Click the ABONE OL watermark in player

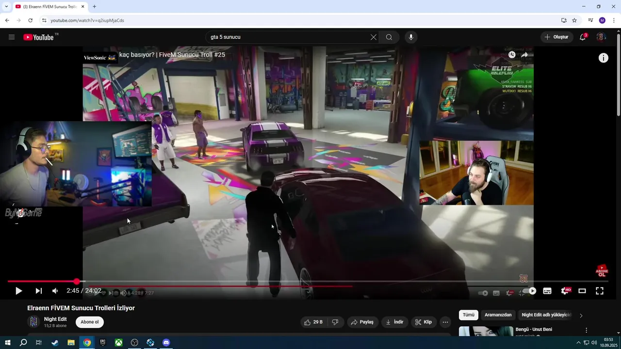point(602,271)
